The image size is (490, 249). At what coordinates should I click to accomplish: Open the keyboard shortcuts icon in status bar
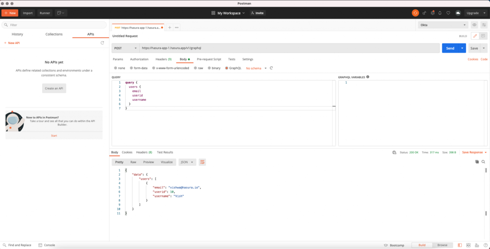477,245
